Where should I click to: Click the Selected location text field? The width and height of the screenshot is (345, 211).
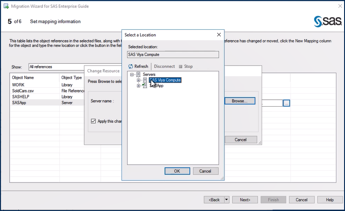[x=173, y=55]
